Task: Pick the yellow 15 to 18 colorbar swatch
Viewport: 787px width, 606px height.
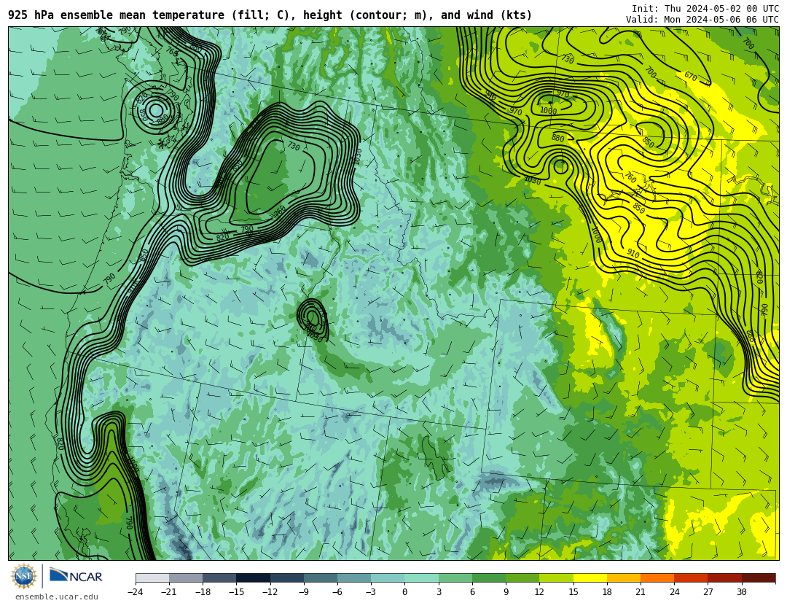Action: [590, 578]
